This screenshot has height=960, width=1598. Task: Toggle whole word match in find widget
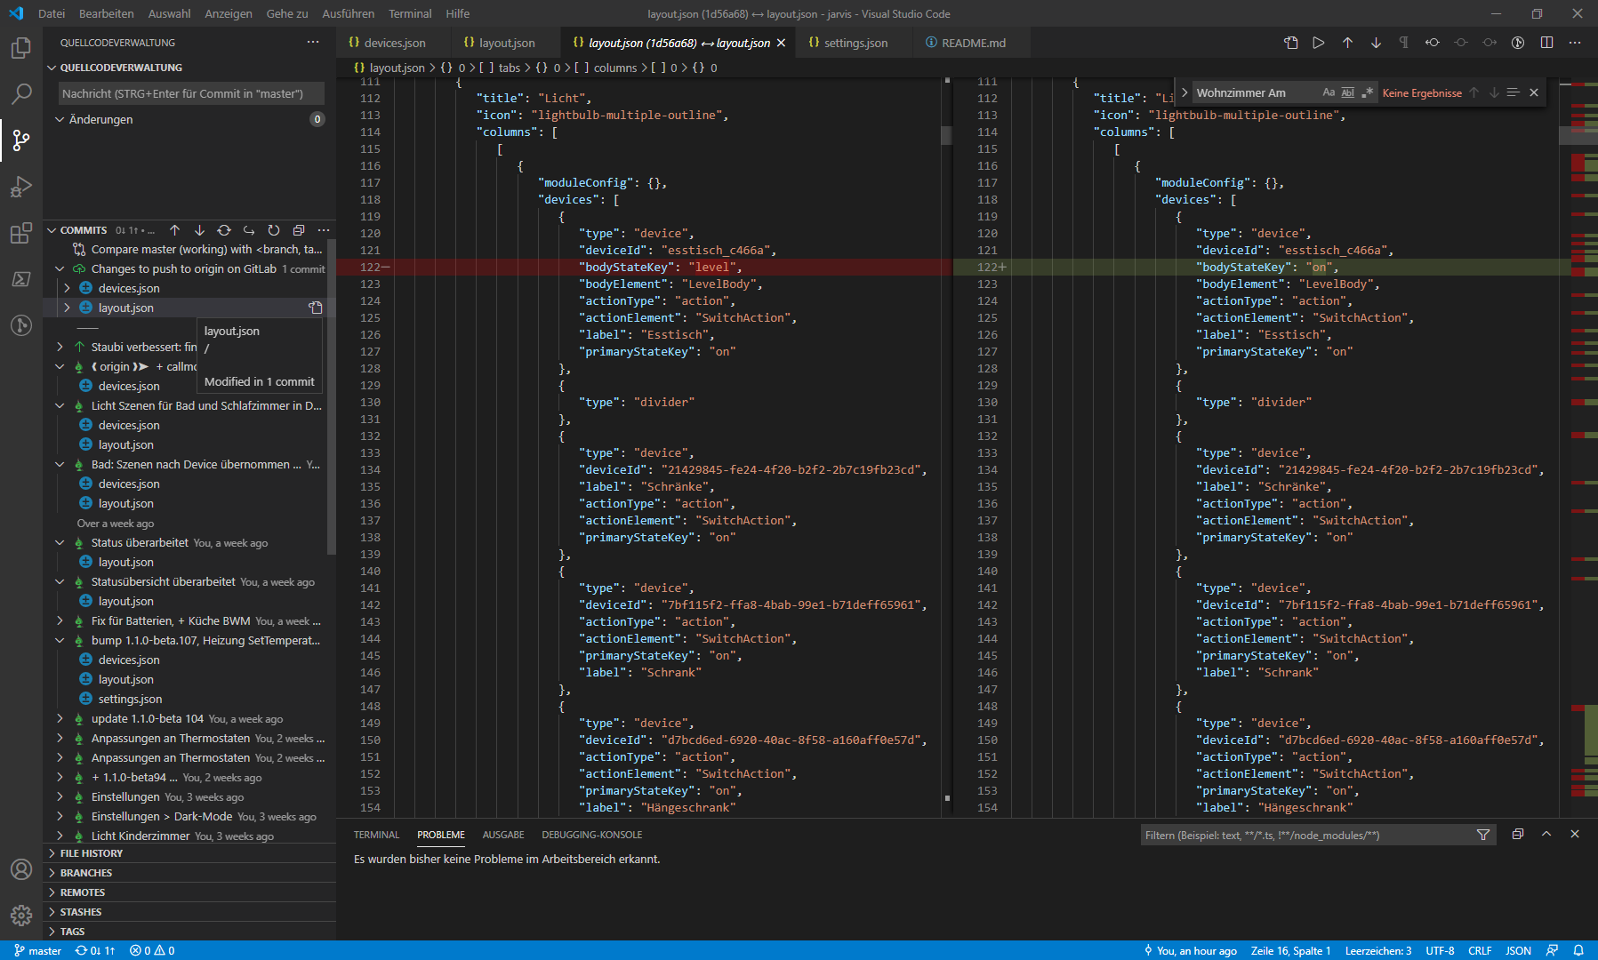point(1348,92)
